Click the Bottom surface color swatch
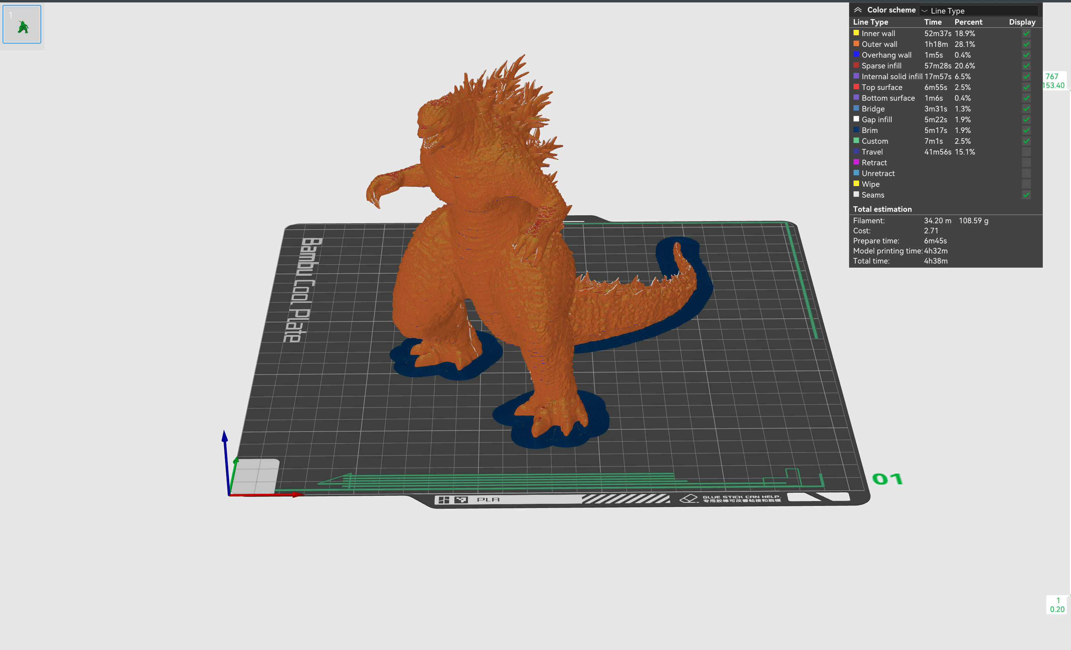The height and width of the screenshot is (650, 1071). [x=856, y=97]
